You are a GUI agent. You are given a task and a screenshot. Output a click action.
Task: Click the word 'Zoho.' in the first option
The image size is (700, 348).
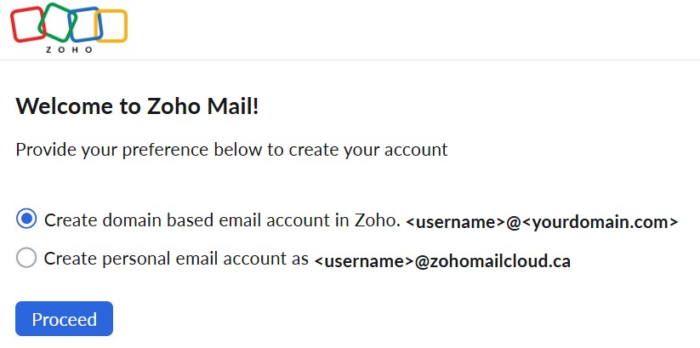[377, 220]
